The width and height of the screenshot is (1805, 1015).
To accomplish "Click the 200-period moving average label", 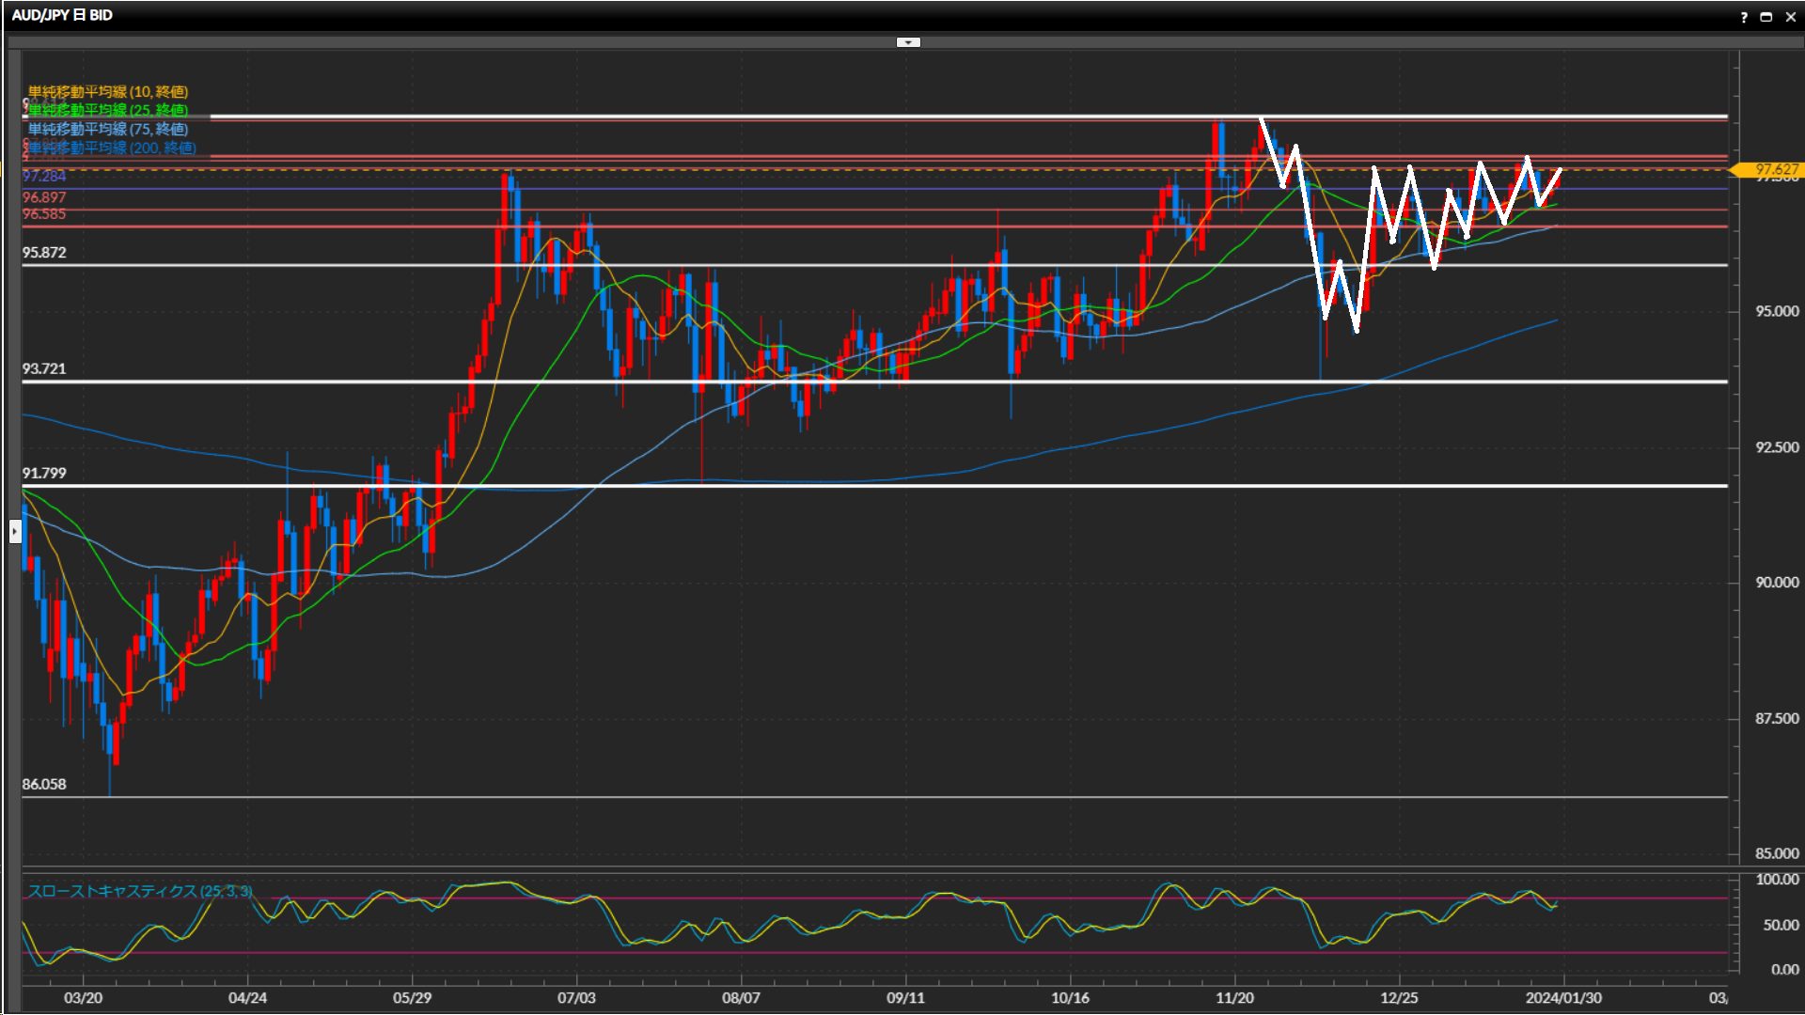I will pos(112,148).
